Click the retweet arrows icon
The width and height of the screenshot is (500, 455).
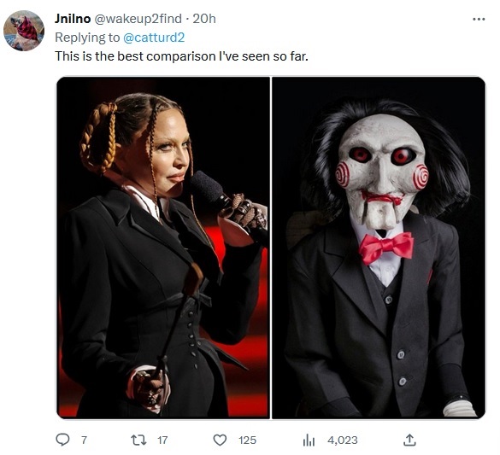[138, 440]
